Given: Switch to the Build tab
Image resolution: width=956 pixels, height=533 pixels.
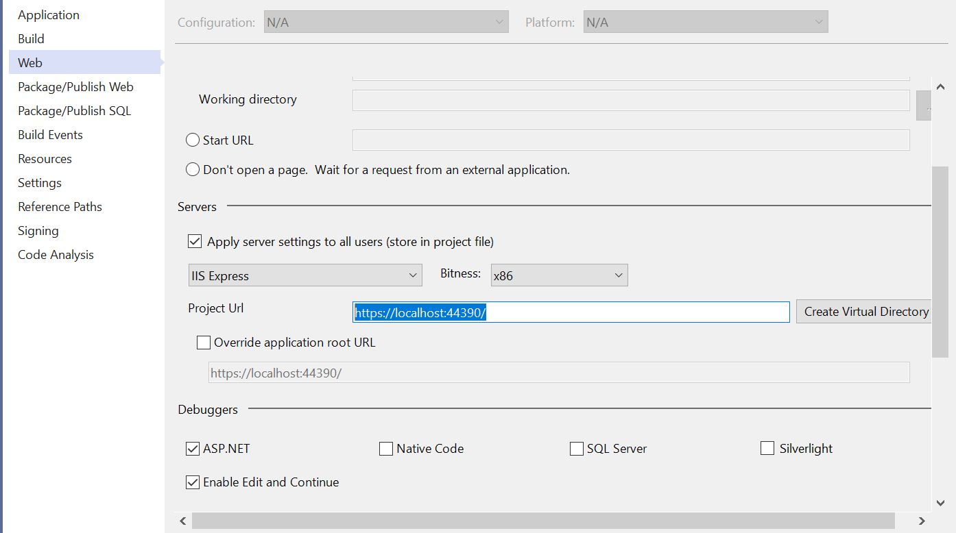Looking at the screenshot, I should coord(32,39).
